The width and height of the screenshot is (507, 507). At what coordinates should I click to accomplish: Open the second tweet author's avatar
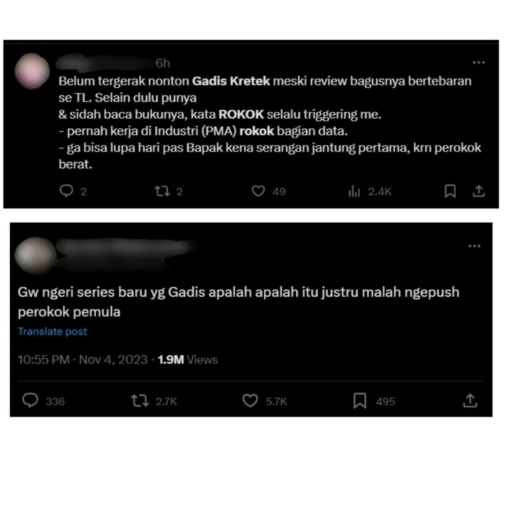point(36,255)
